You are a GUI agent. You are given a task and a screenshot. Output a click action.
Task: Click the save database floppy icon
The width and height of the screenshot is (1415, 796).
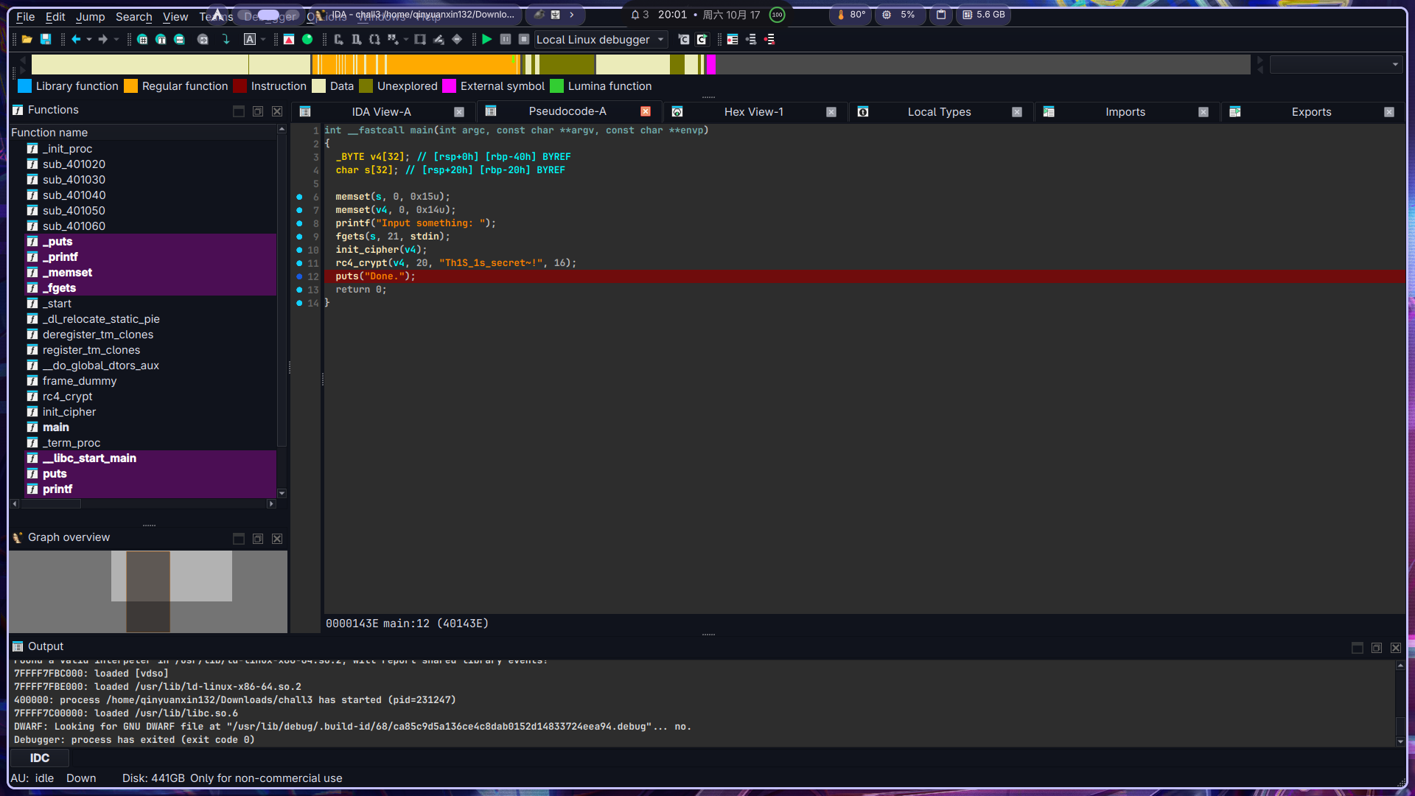pos(46,40)
